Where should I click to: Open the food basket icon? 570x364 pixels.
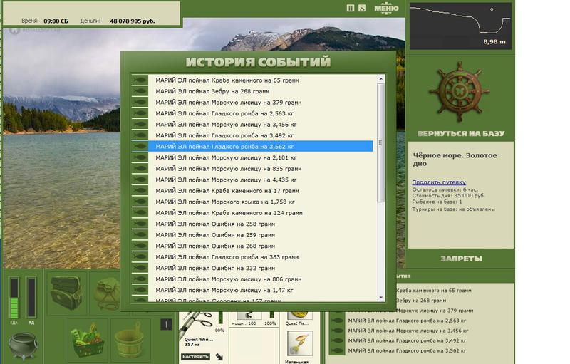tap(87, 340)
